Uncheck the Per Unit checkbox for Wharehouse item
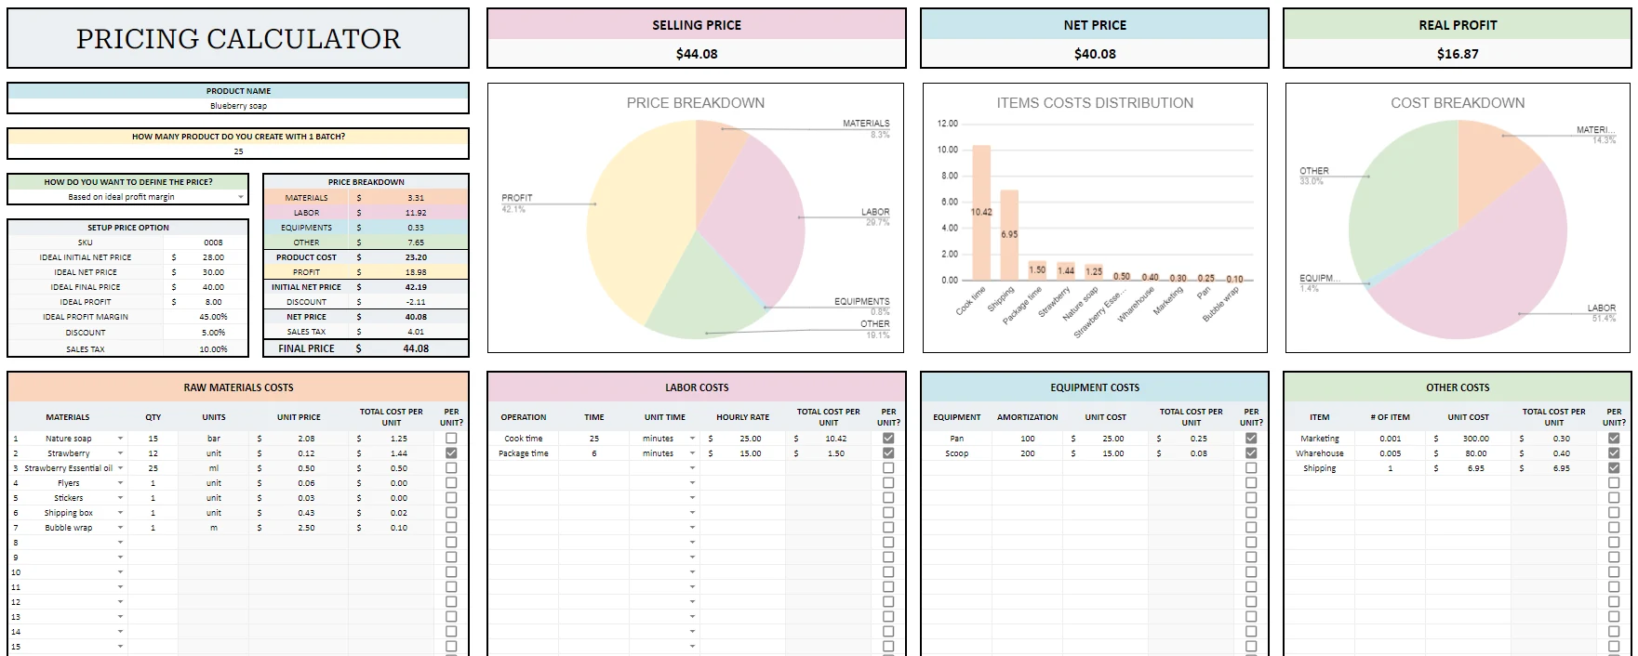Viewport: 1638px width, 656px height. click(x=1614, y=453)
